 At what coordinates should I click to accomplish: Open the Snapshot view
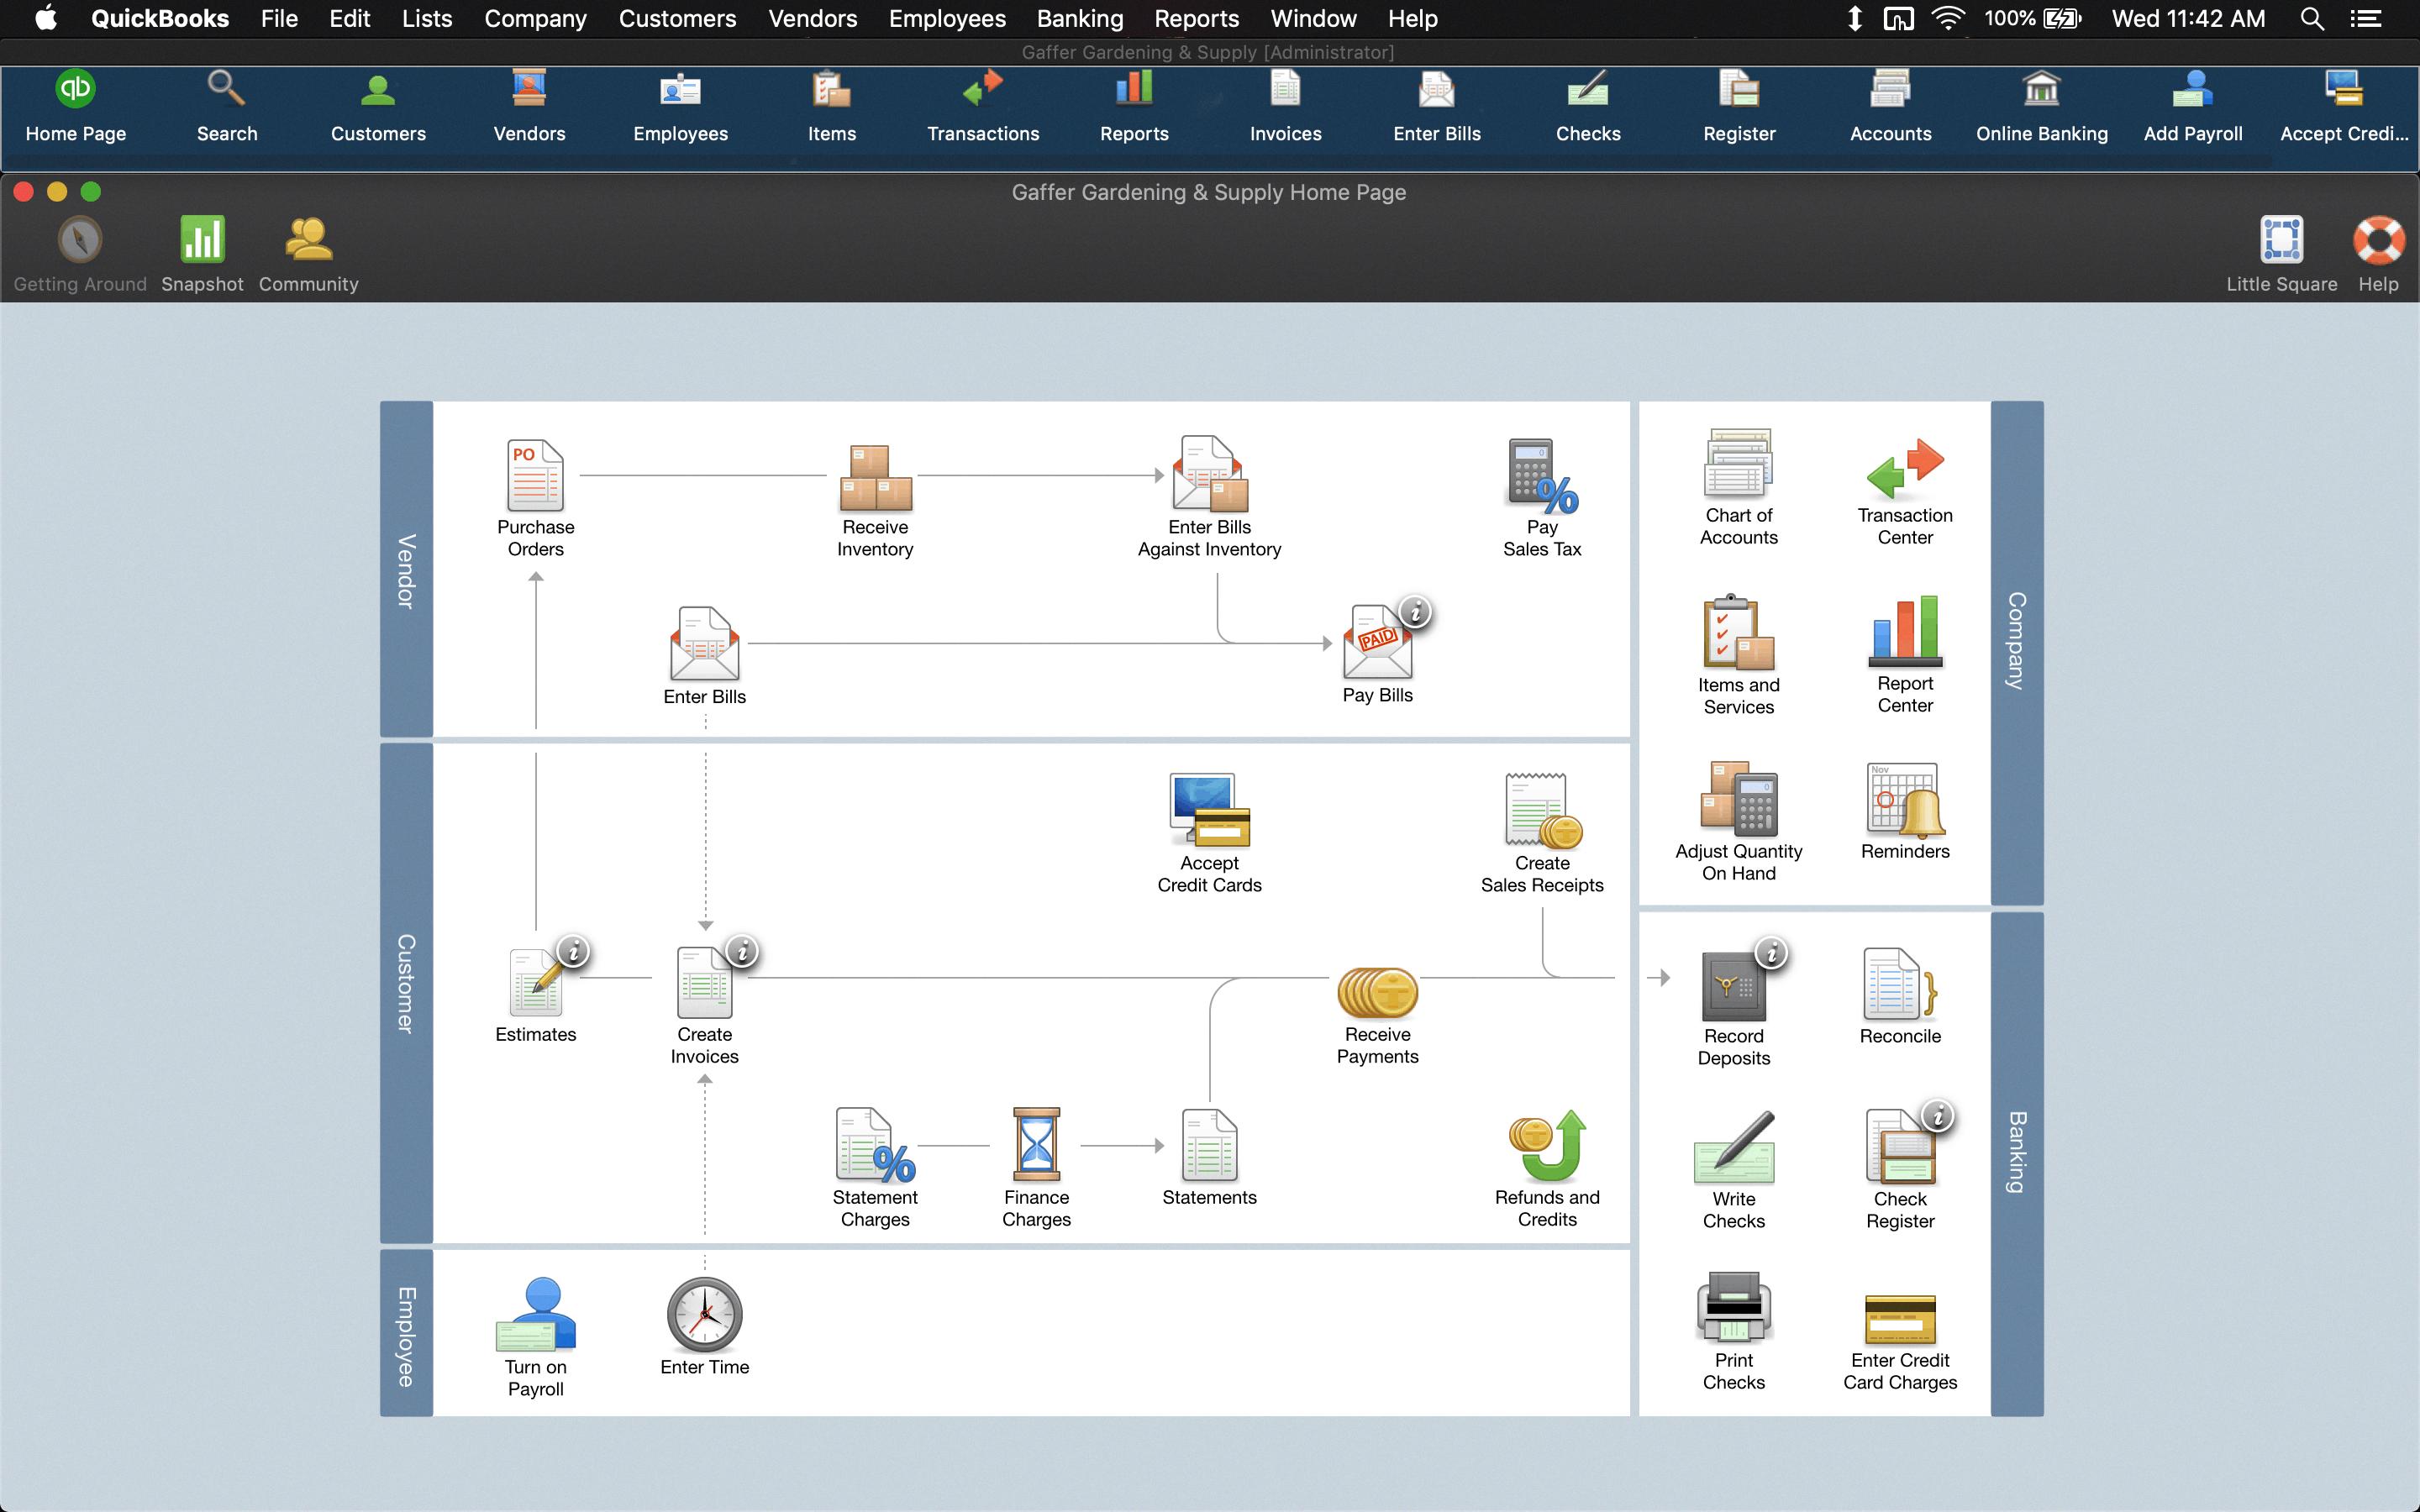tap(202, 255)
